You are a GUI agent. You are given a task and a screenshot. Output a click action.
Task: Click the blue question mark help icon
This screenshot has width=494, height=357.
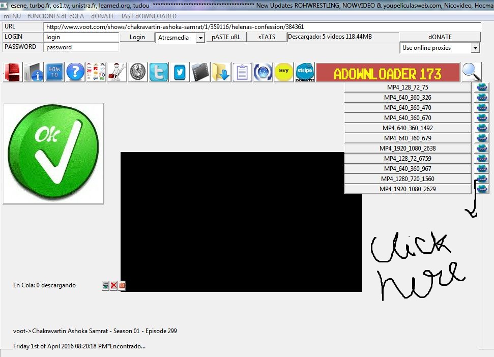[75, 72]
